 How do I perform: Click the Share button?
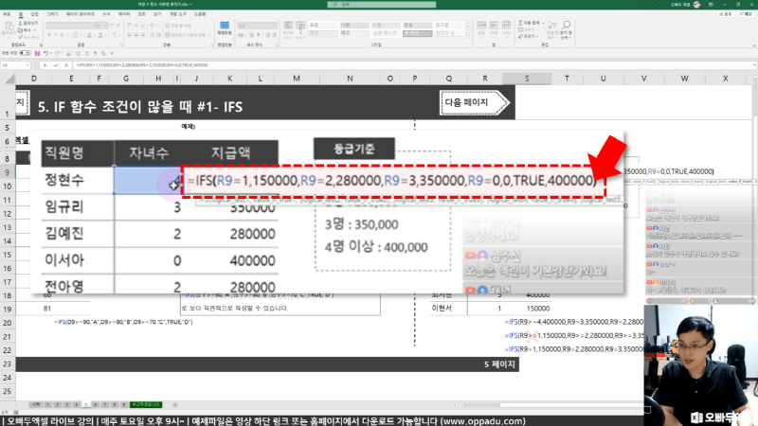[x=727, y=14]
